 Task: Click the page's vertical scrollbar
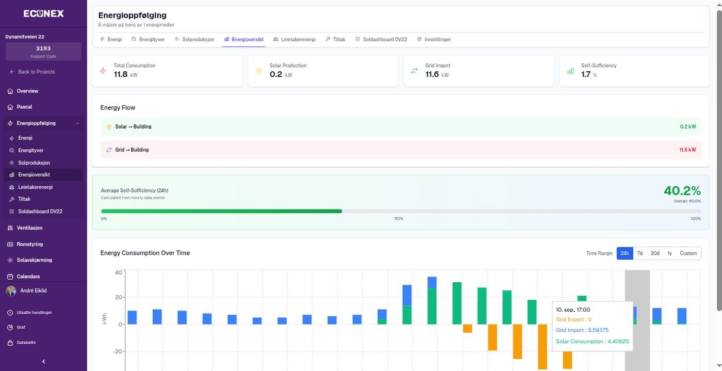click(718, 160)
